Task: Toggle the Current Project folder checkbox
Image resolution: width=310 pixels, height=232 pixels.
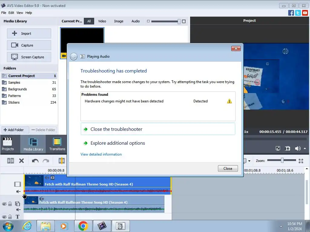Action: coord(4,76)
